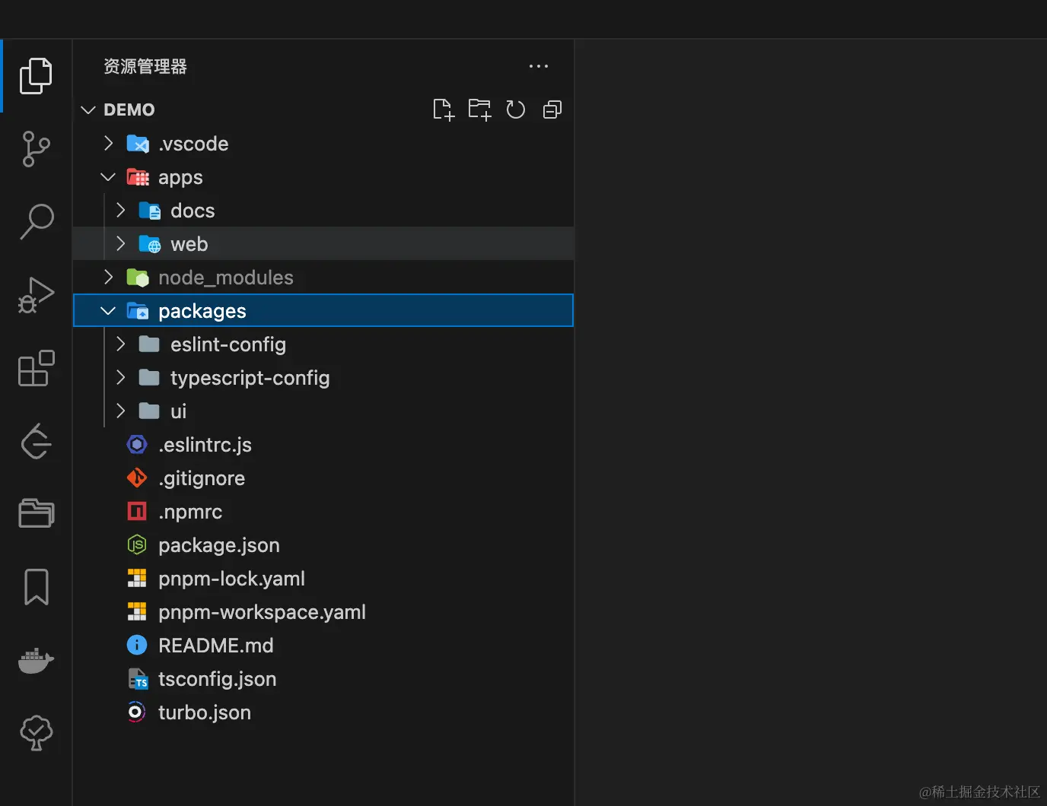Click the 'DEMO' workspace header label
This screenshot has width=1047, height=806.
click(129, 109)
